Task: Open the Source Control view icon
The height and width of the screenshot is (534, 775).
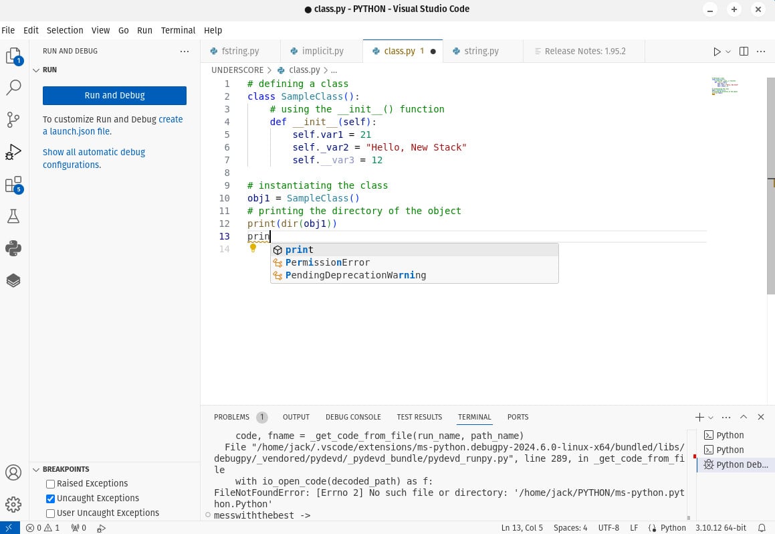Action: click(14, 120)
